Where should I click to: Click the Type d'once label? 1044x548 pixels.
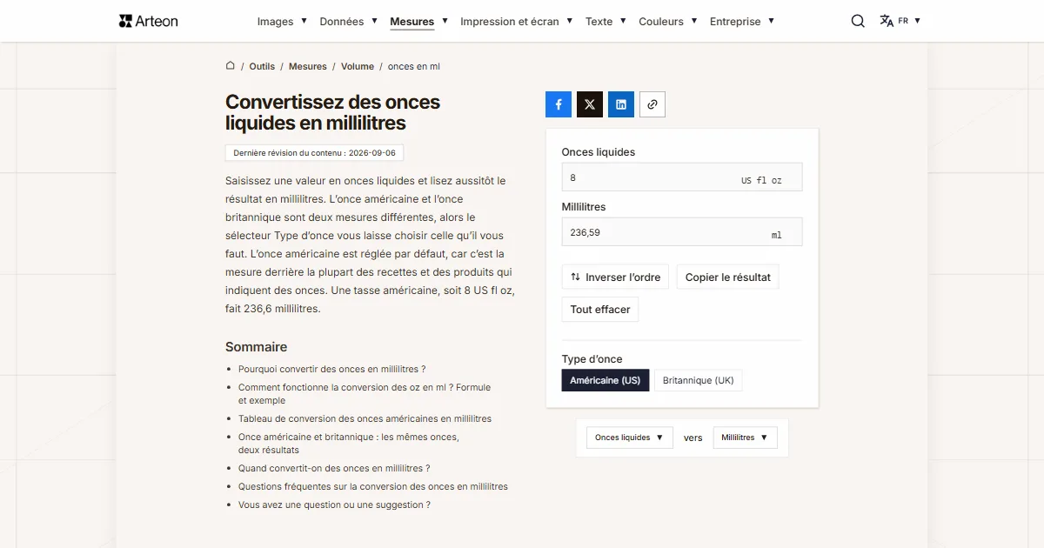coord(592,358)
